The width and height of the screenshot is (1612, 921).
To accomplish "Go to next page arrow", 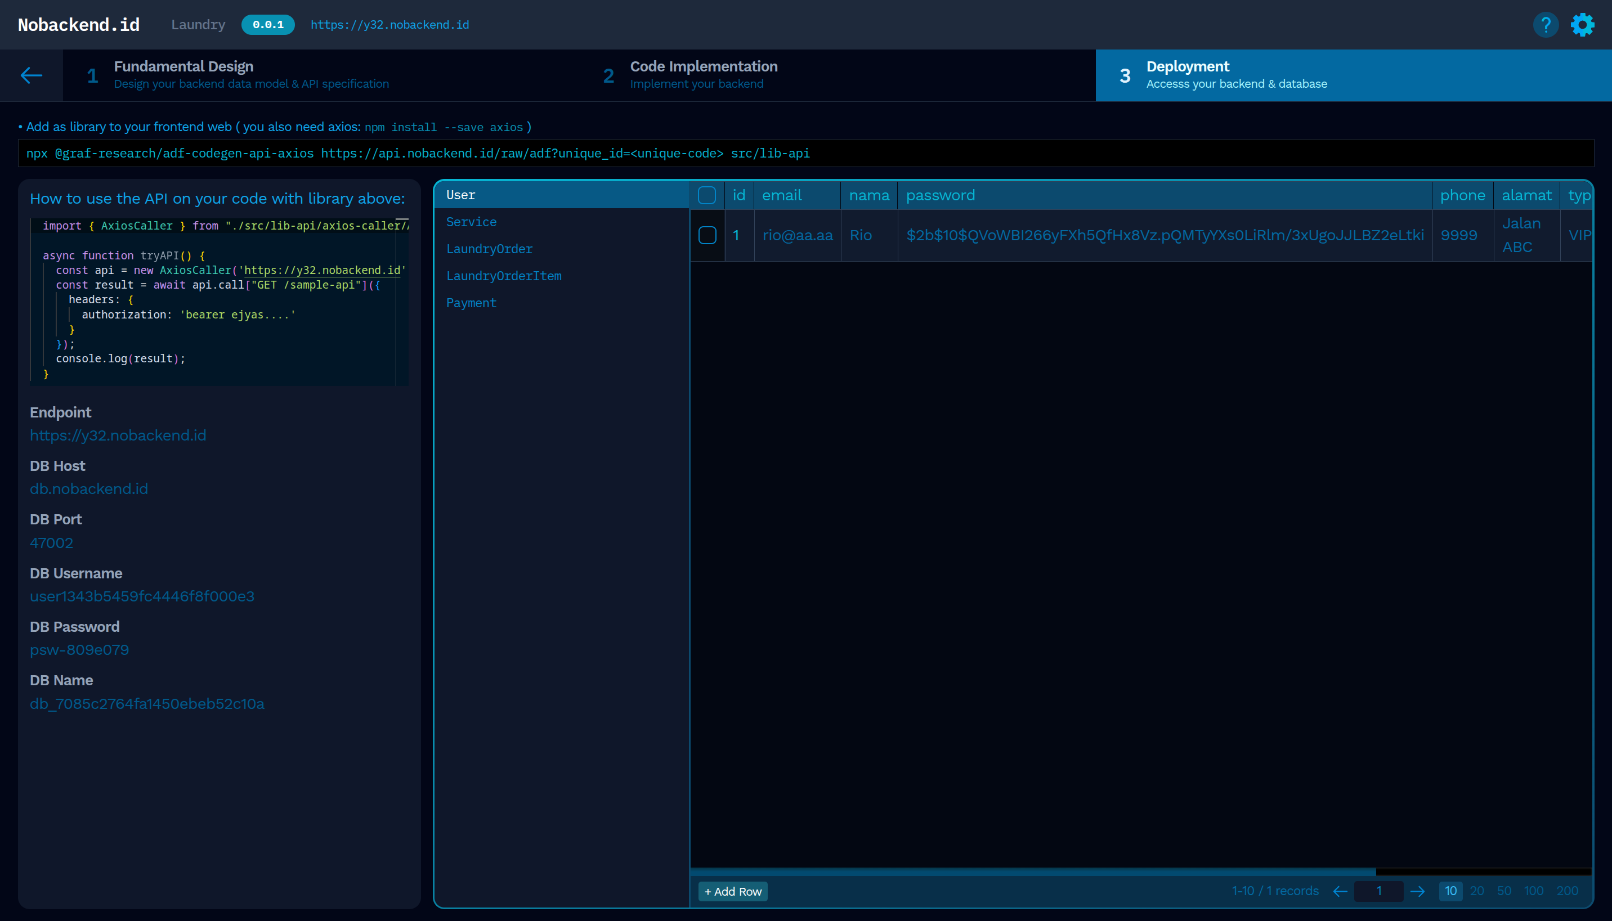I will [1417, 891].
